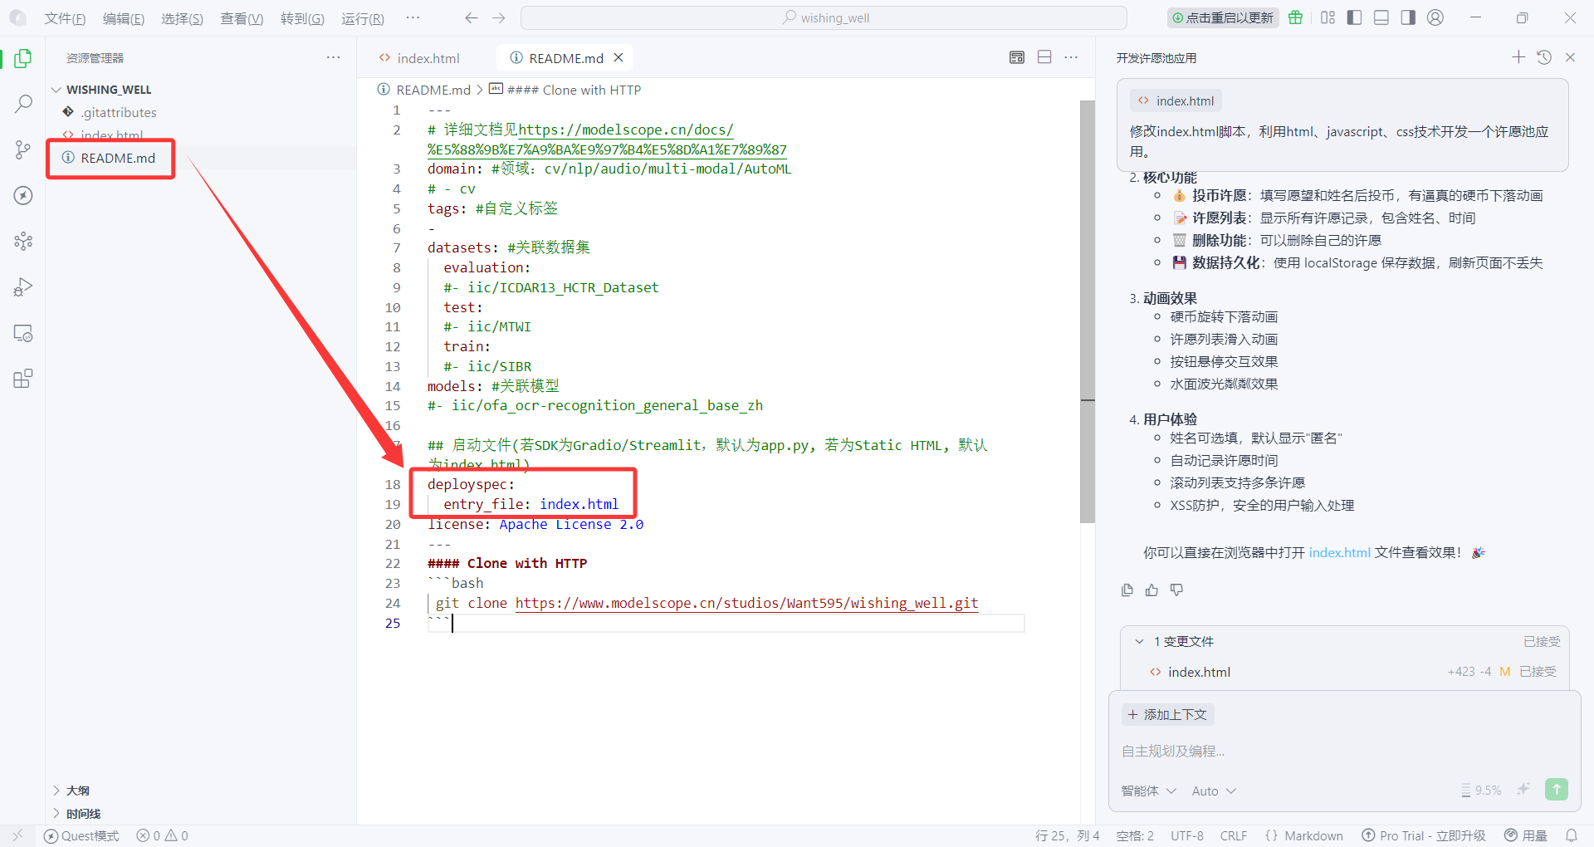
Task: Open the account profile icon
Action: click(x=1435, y=17)
